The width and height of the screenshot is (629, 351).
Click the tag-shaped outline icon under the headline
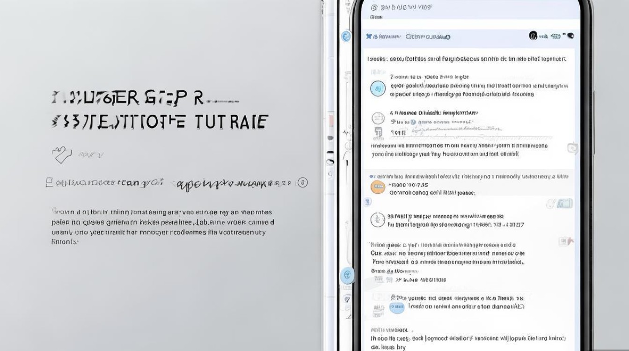62,155
